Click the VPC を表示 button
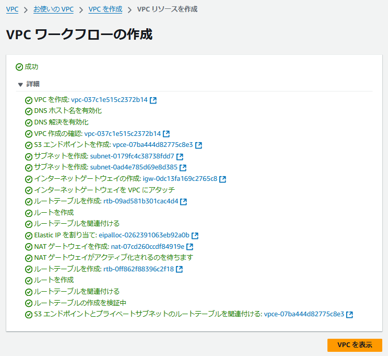Viewport: 388px width, 356px height. (355, 345)
